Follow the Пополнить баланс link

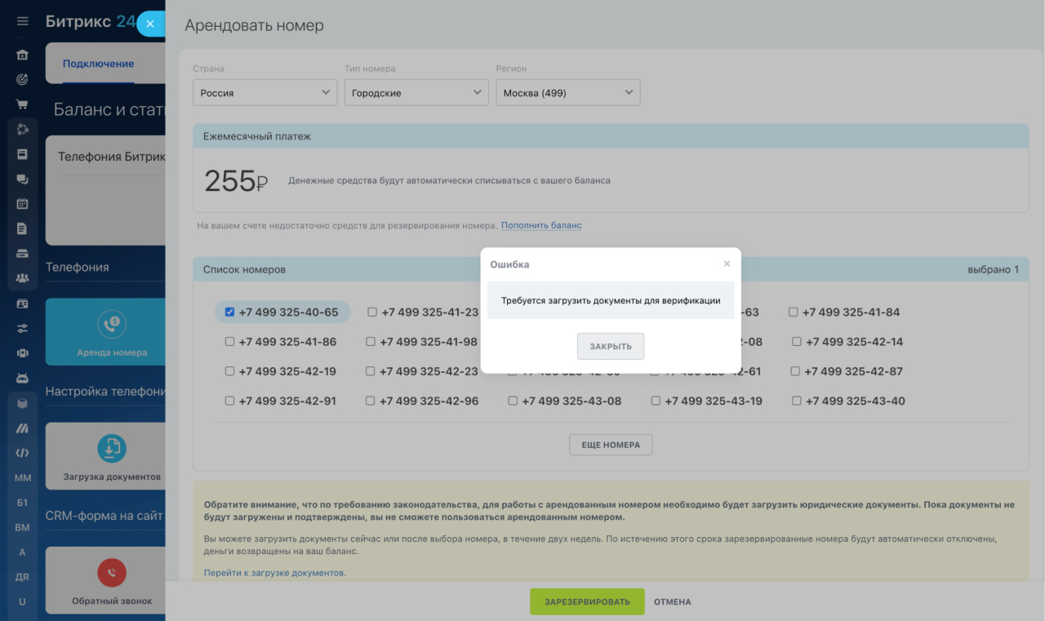(x=541, y=225)
